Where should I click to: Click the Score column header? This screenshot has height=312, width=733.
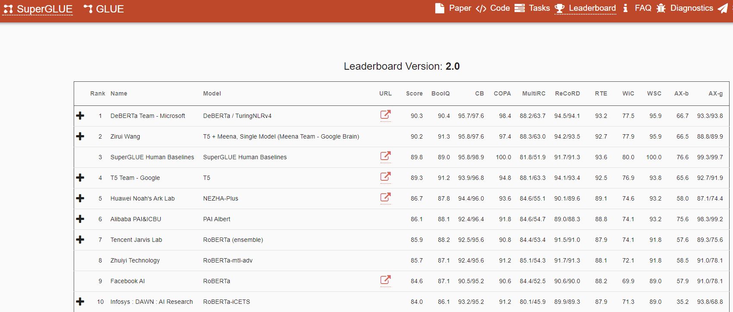[x=414, y=93]
